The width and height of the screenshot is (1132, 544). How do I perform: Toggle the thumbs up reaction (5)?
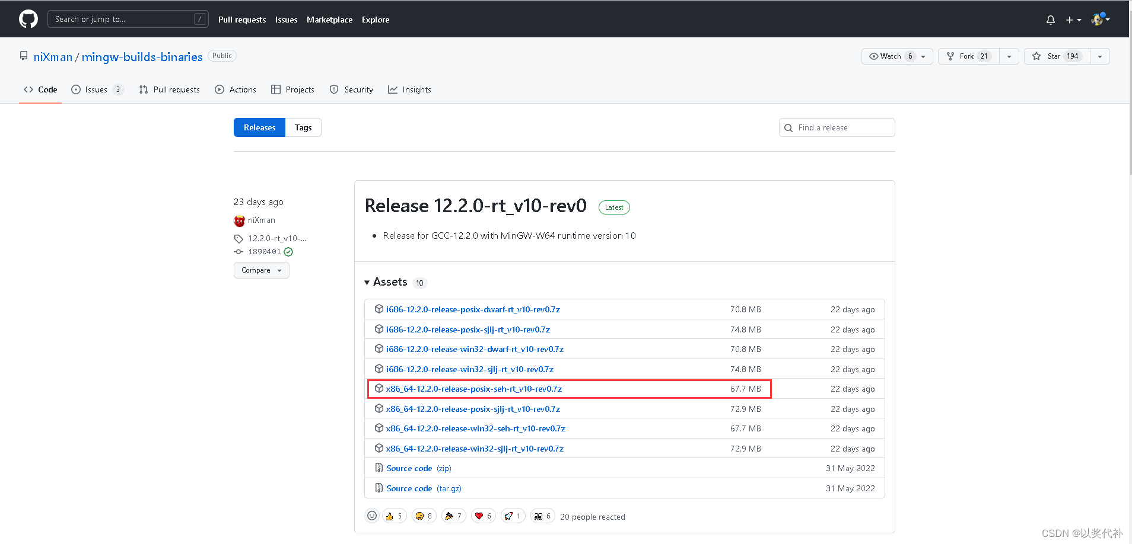(x=395, y=516)
